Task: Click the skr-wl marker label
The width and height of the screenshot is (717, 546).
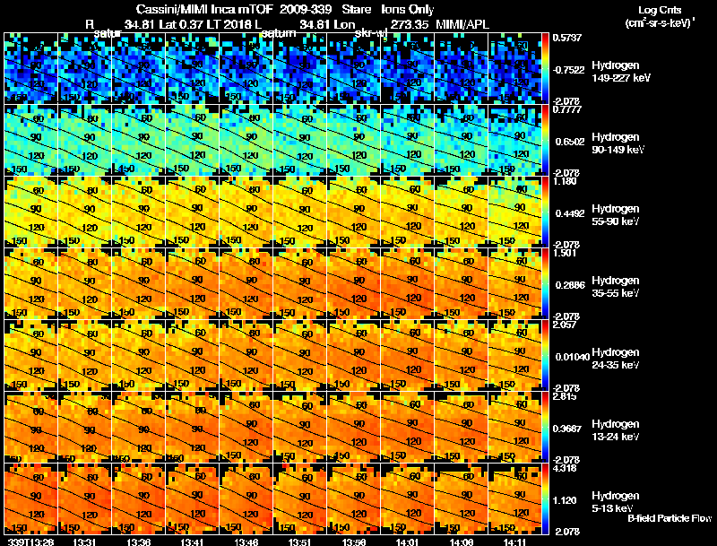Action: click(371, 33)
